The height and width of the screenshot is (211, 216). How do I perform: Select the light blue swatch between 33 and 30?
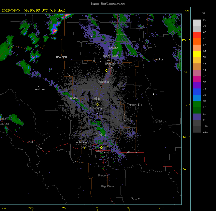tap(197, 98)
